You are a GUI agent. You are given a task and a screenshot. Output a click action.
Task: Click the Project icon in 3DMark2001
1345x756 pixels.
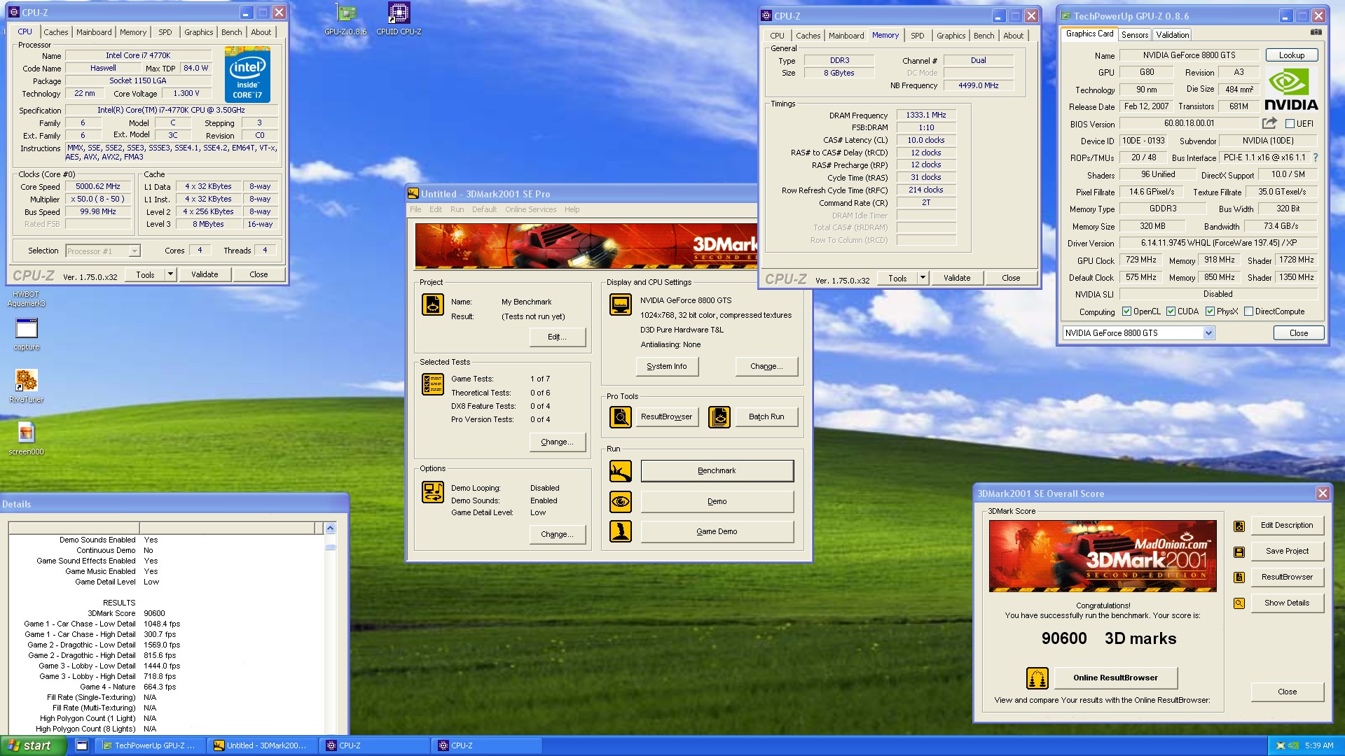[433, 304]
